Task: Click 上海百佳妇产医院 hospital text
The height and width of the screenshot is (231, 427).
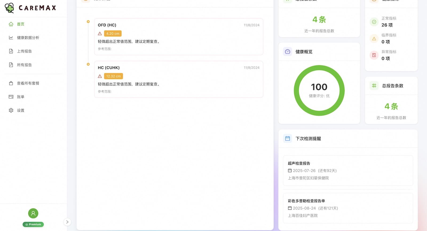Action: 303,216
